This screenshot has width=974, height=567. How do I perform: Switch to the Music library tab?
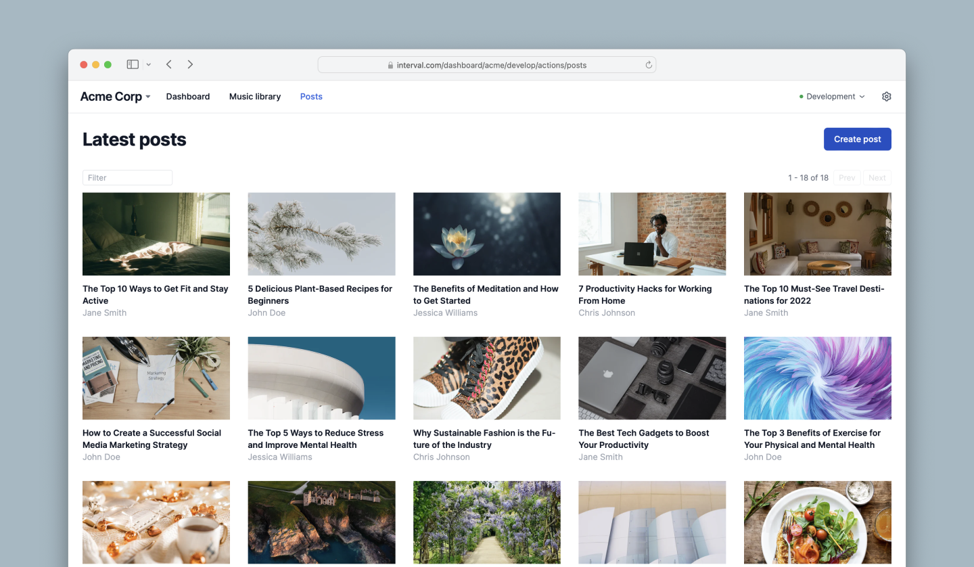coord(255,96)
